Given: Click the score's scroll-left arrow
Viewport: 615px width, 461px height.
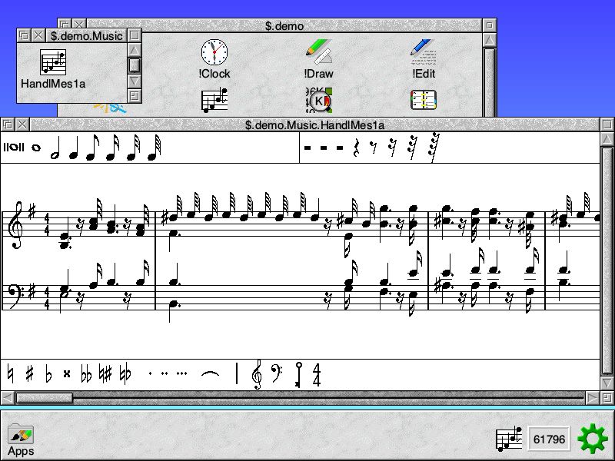Looking at the screenshot, I should (x=8, y=398).
